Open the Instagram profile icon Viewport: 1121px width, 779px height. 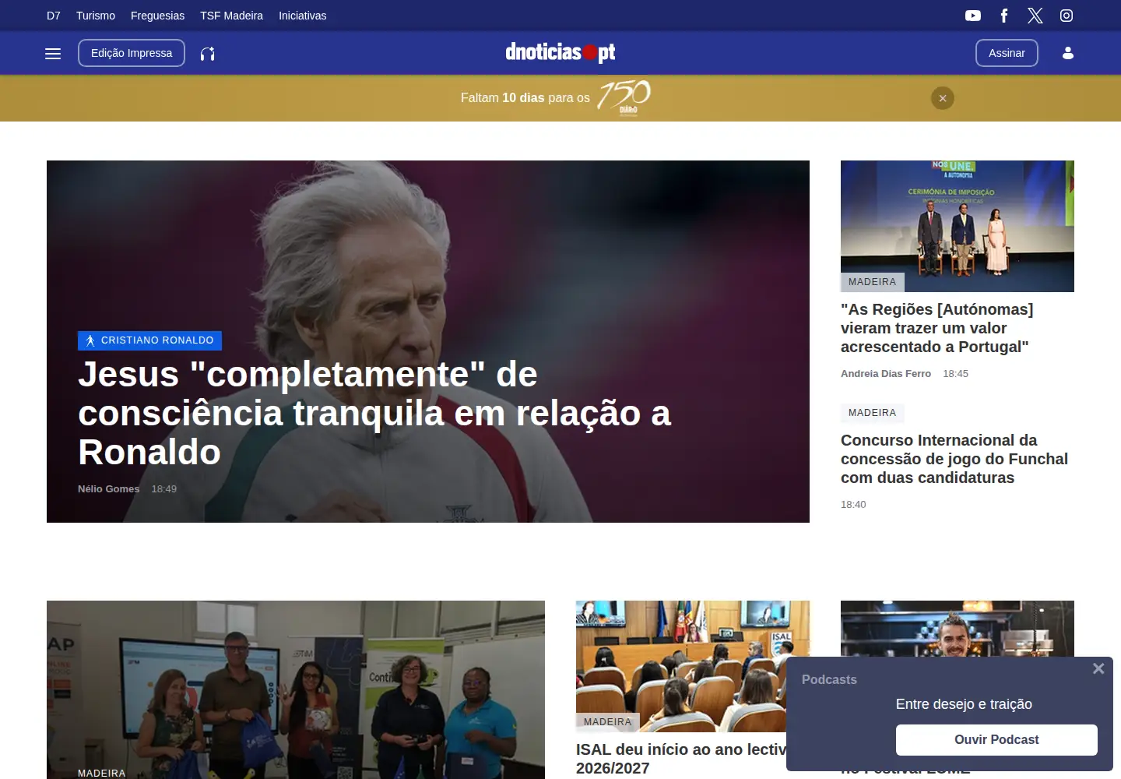point(1067,16)
